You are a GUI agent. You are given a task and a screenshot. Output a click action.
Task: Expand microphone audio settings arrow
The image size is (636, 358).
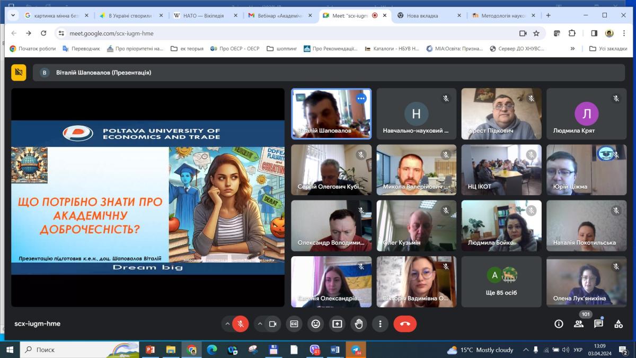tap(228, 324)
